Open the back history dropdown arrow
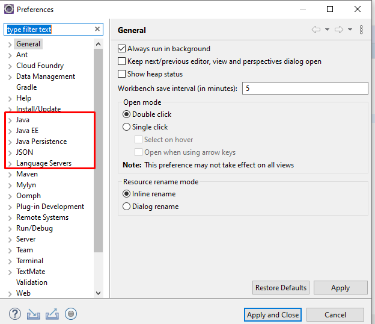Viewport: 375px width, 324px height. 327,30
